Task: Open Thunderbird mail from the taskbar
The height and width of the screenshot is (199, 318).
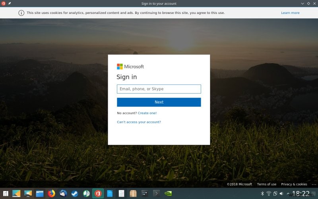Action: 63,193
